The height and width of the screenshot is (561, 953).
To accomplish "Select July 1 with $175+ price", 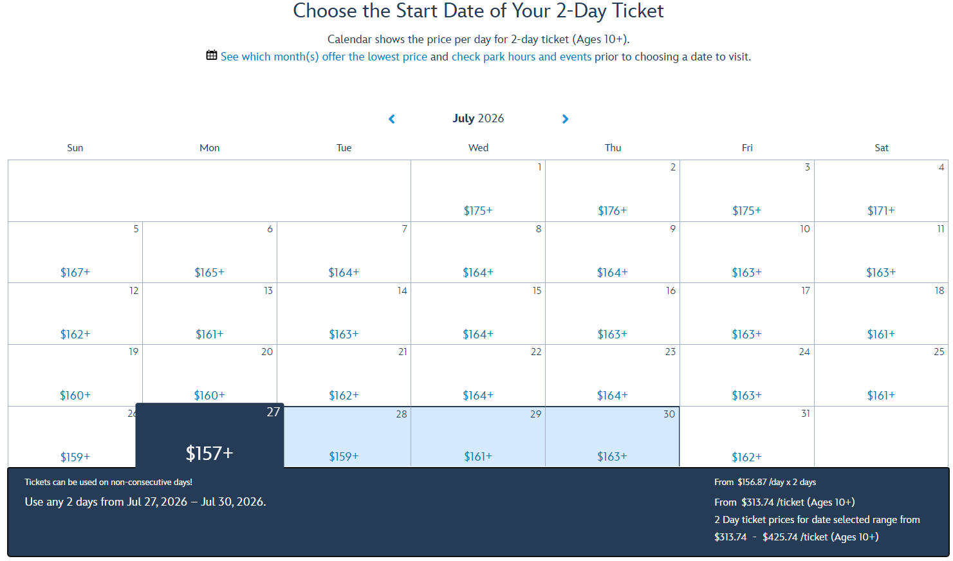I will (x=478, y=191).
